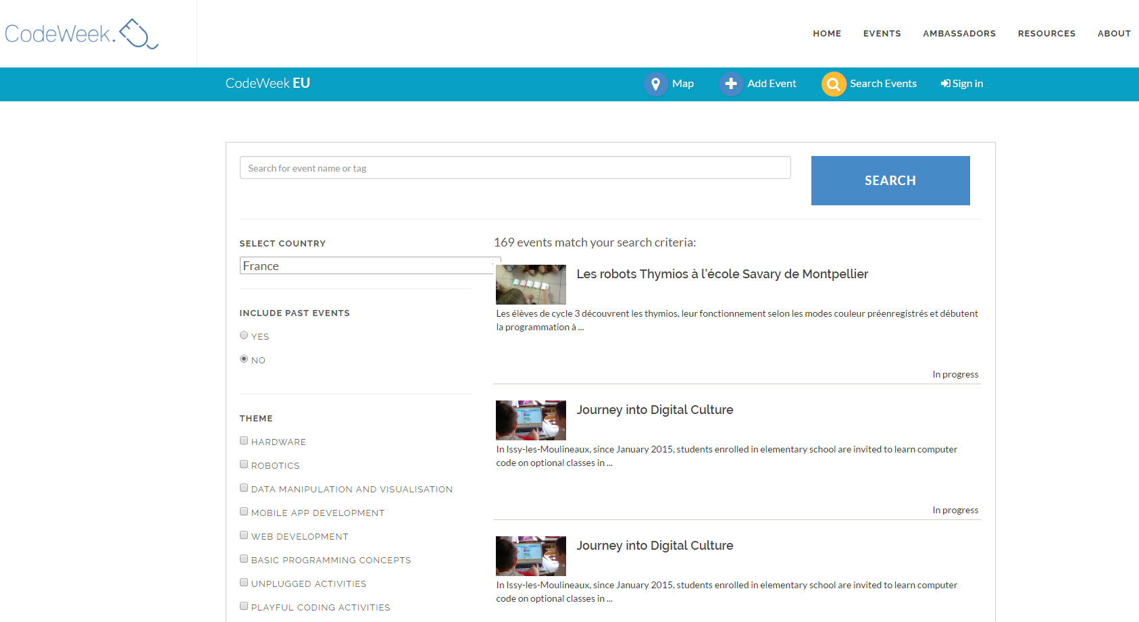The height and width of the screenshot is (622, 1139).
Task: Click the Les robots Thymios event thumbnail
Action: coord(531,284)
